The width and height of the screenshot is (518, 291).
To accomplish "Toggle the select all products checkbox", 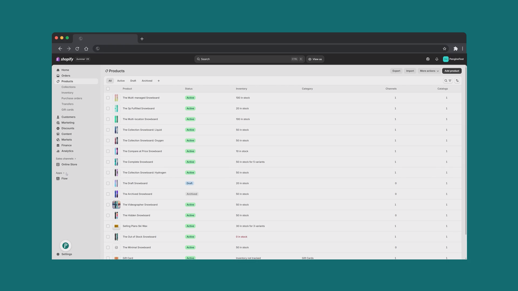I will (108, 89).
